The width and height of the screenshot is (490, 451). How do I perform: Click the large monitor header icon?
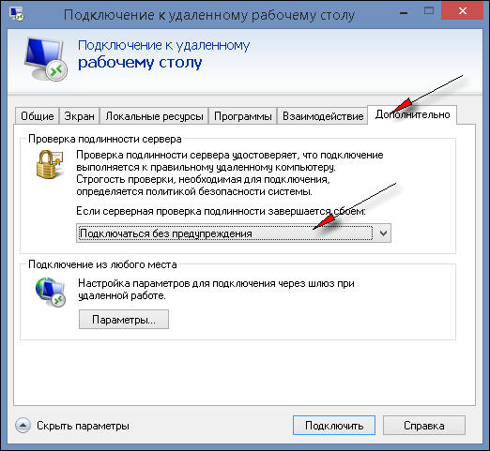click(46, 58)
